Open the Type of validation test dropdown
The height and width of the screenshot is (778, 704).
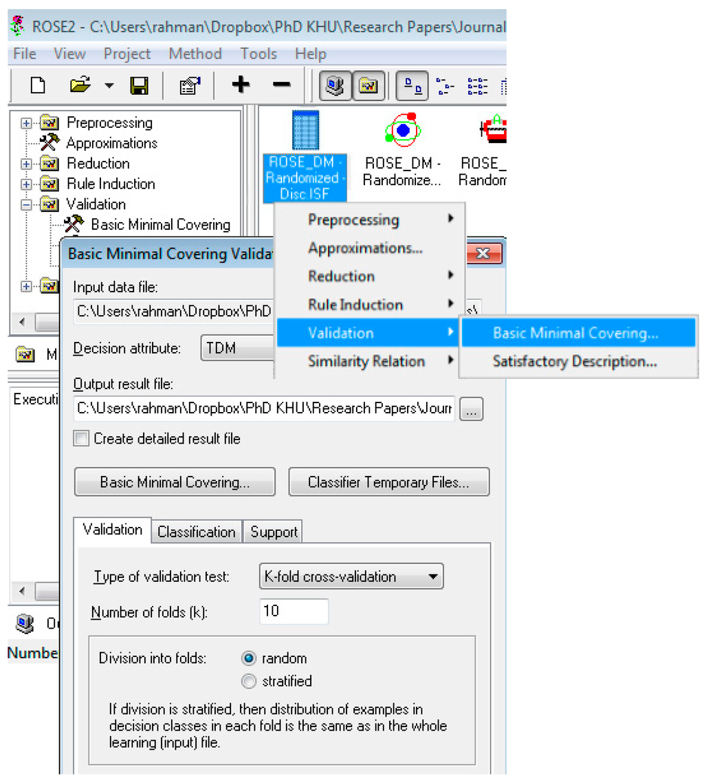351,576
